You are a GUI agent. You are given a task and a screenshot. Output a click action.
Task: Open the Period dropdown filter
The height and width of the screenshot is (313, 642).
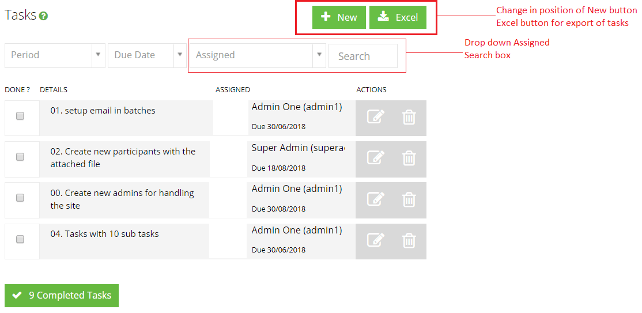coord(55,55)
